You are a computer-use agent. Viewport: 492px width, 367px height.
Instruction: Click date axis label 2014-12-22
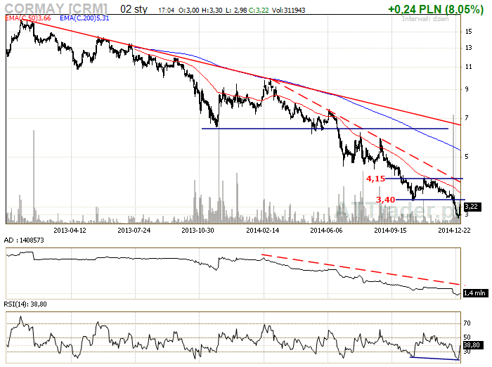click(x=454, y=231)
